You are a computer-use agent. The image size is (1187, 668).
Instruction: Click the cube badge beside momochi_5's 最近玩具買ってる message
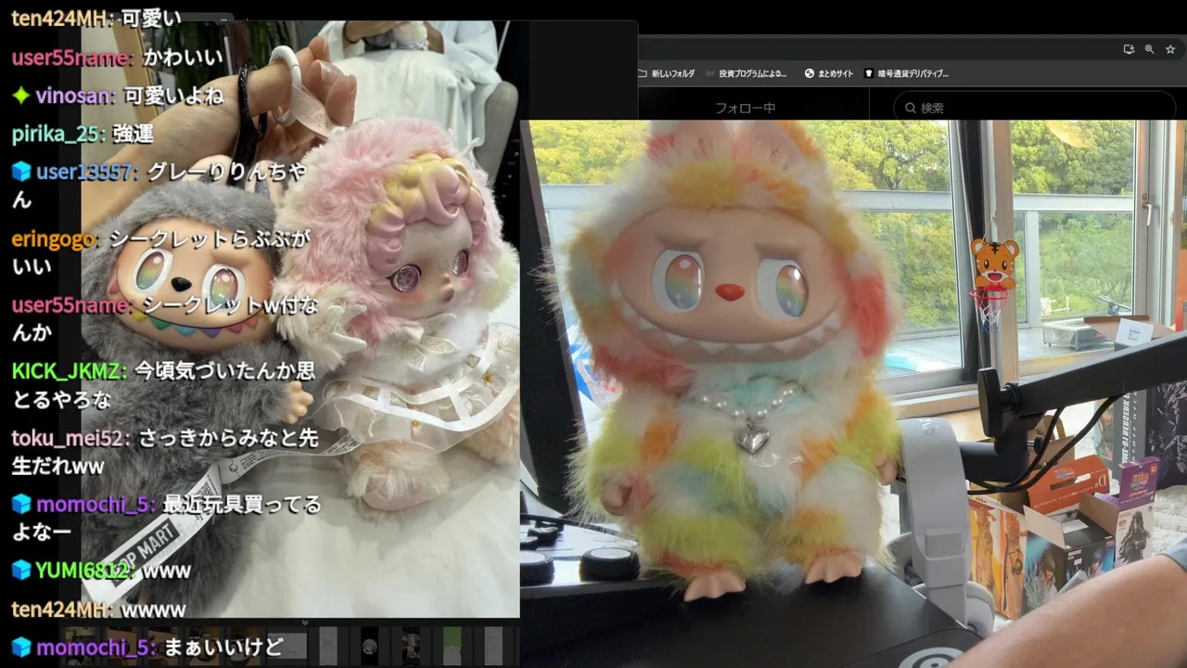[20, 504]
